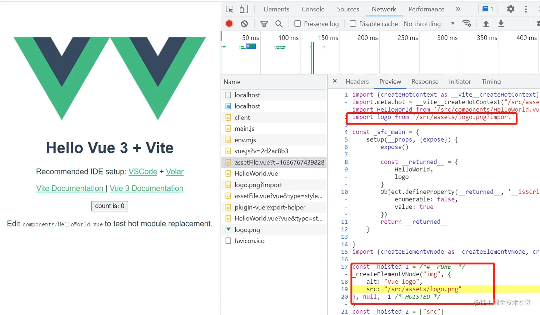540x315 pixels.
Task: Select the favicon.ico request
Action: pos(274,241)
